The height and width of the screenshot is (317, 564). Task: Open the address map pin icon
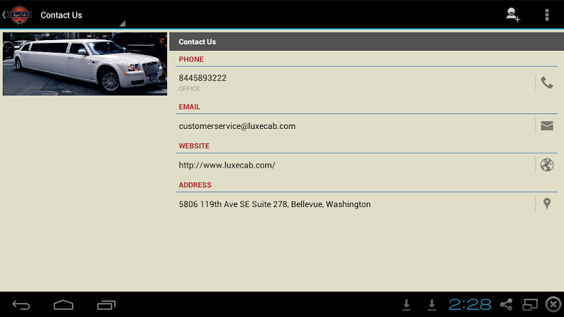pos(547,204)
